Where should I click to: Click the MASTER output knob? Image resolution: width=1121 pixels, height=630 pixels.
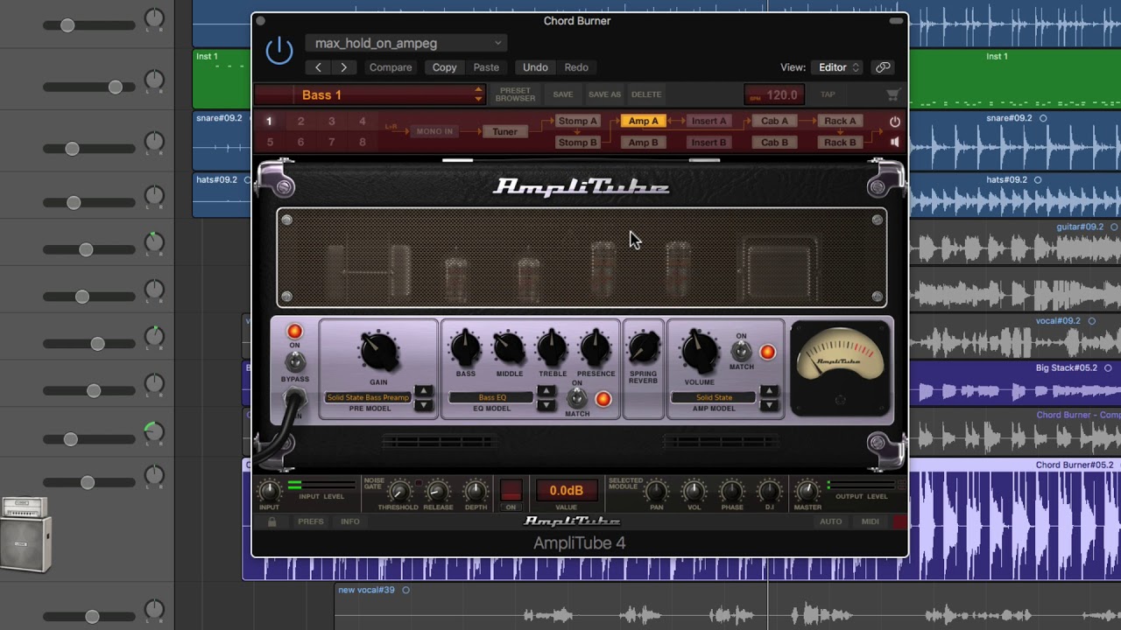pos(807,491)
